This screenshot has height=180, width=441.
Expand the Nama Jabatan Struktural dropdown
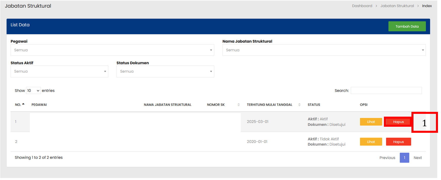click(x=324, y=50)
